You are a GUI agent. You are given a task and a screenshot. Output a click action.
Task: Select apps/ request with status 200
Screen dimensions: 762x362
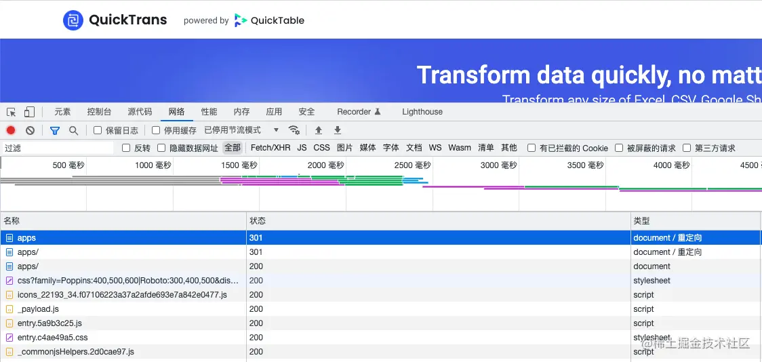click(381, 266)
